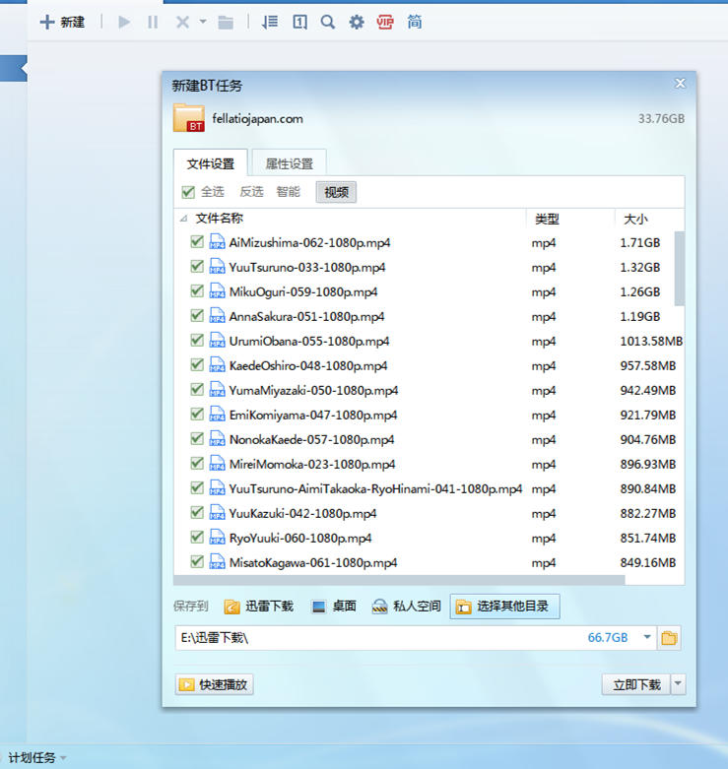Click 立即下载 download now button

pos(636,684)
